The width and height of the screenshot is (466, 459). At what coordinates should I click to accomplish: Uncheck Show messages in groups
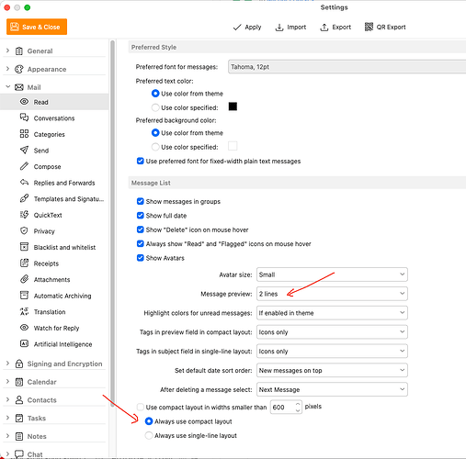pyautogui.click(x=141, y=201)
